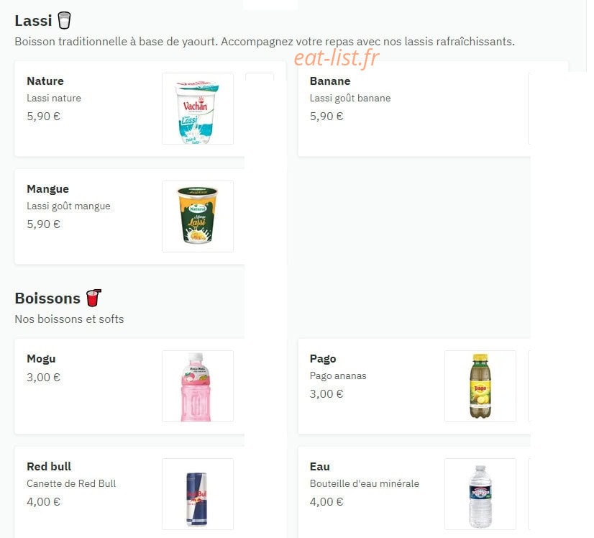Open the Vachan lassi nature product image
Image resolution: width=594 pixels, height=538 pixels.
198,109
